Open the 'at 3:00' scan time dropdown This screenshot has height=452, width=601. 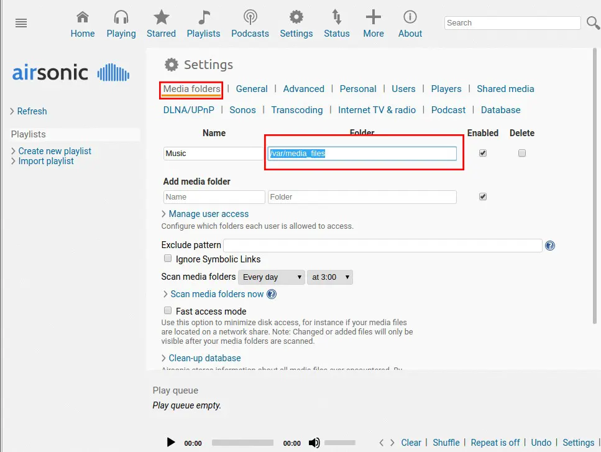tap(330, 277)
